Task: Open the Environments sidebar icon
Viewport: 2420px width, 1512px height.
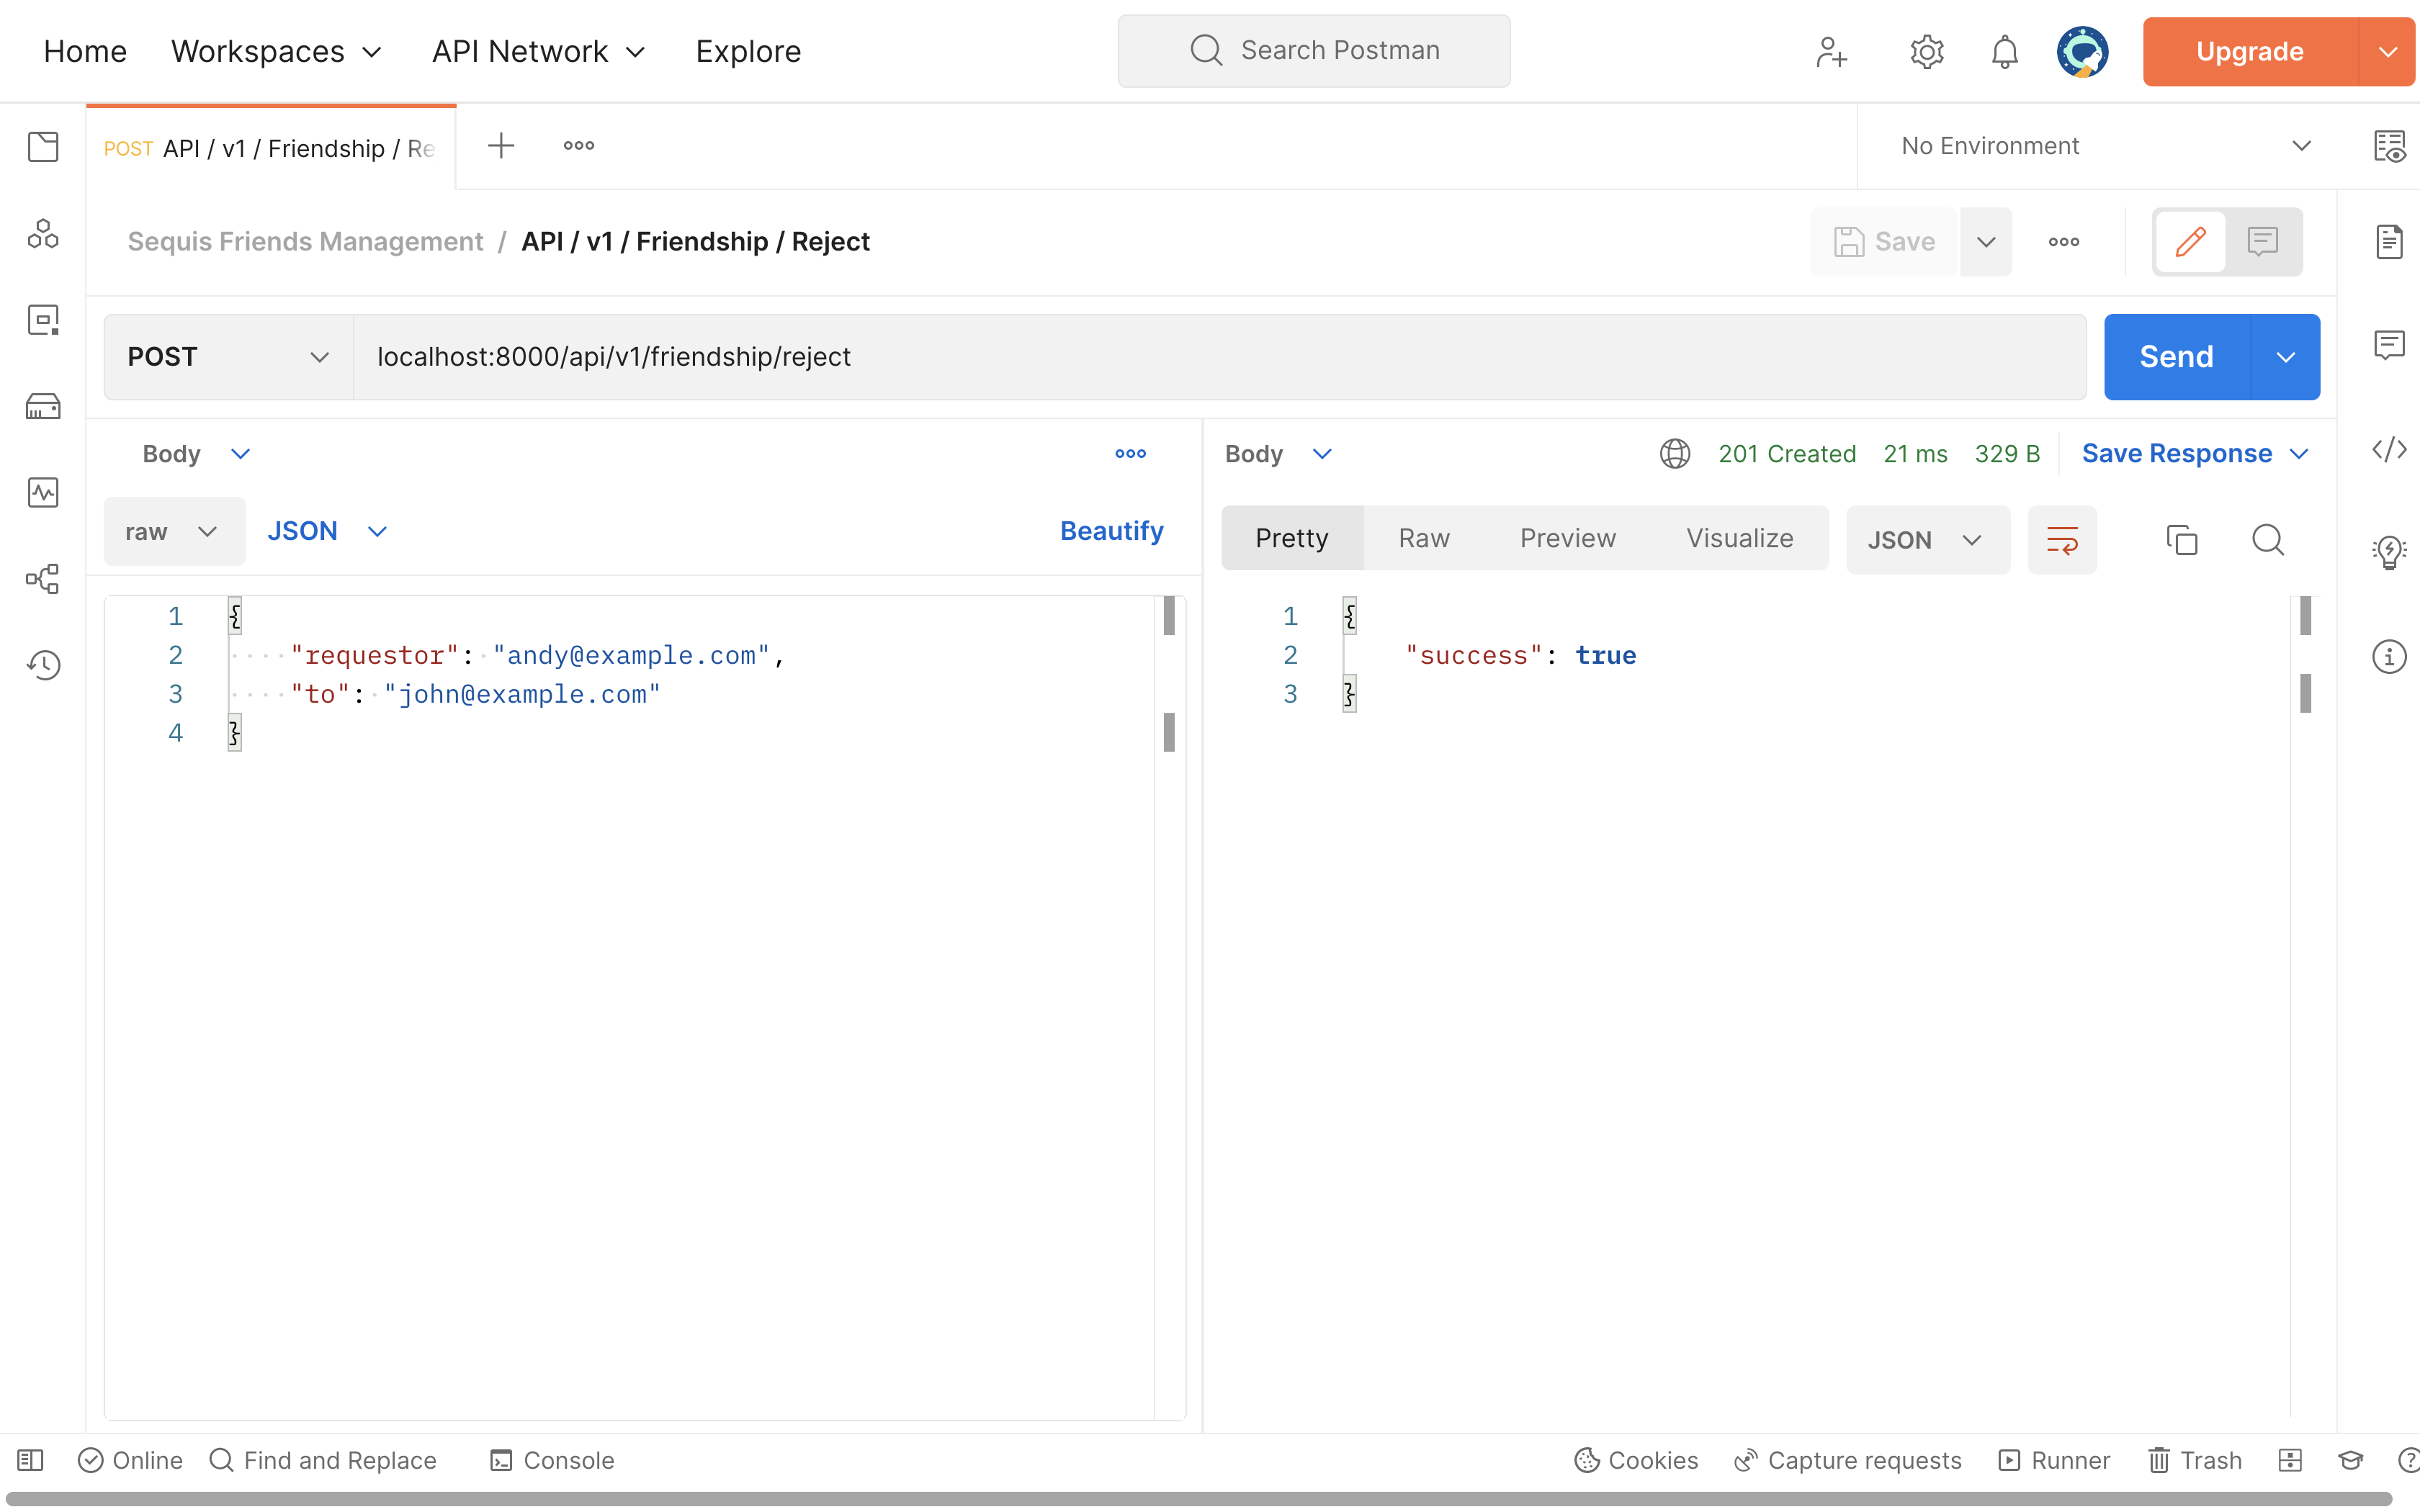Action: click(43, 320)
